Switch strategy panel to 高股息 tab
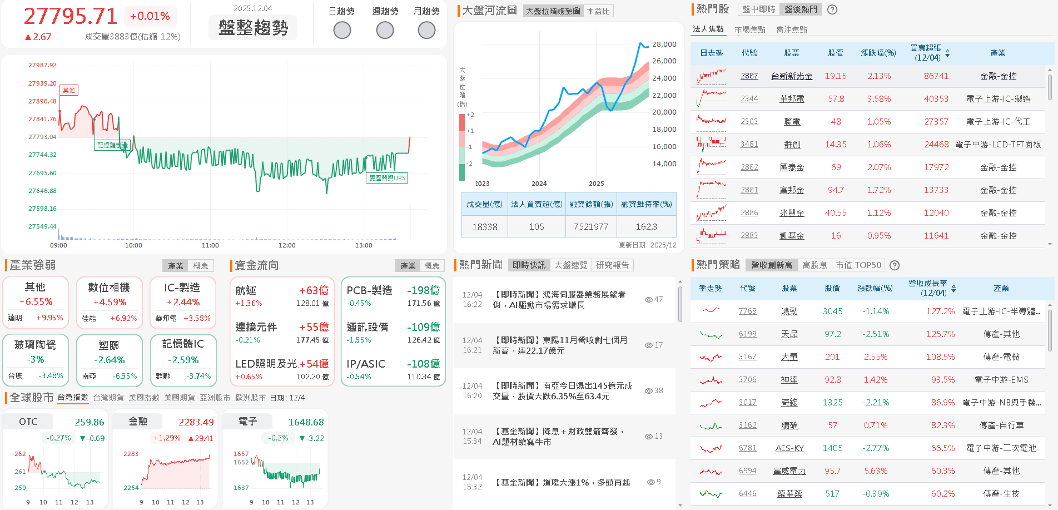 [x=815, y=265]
